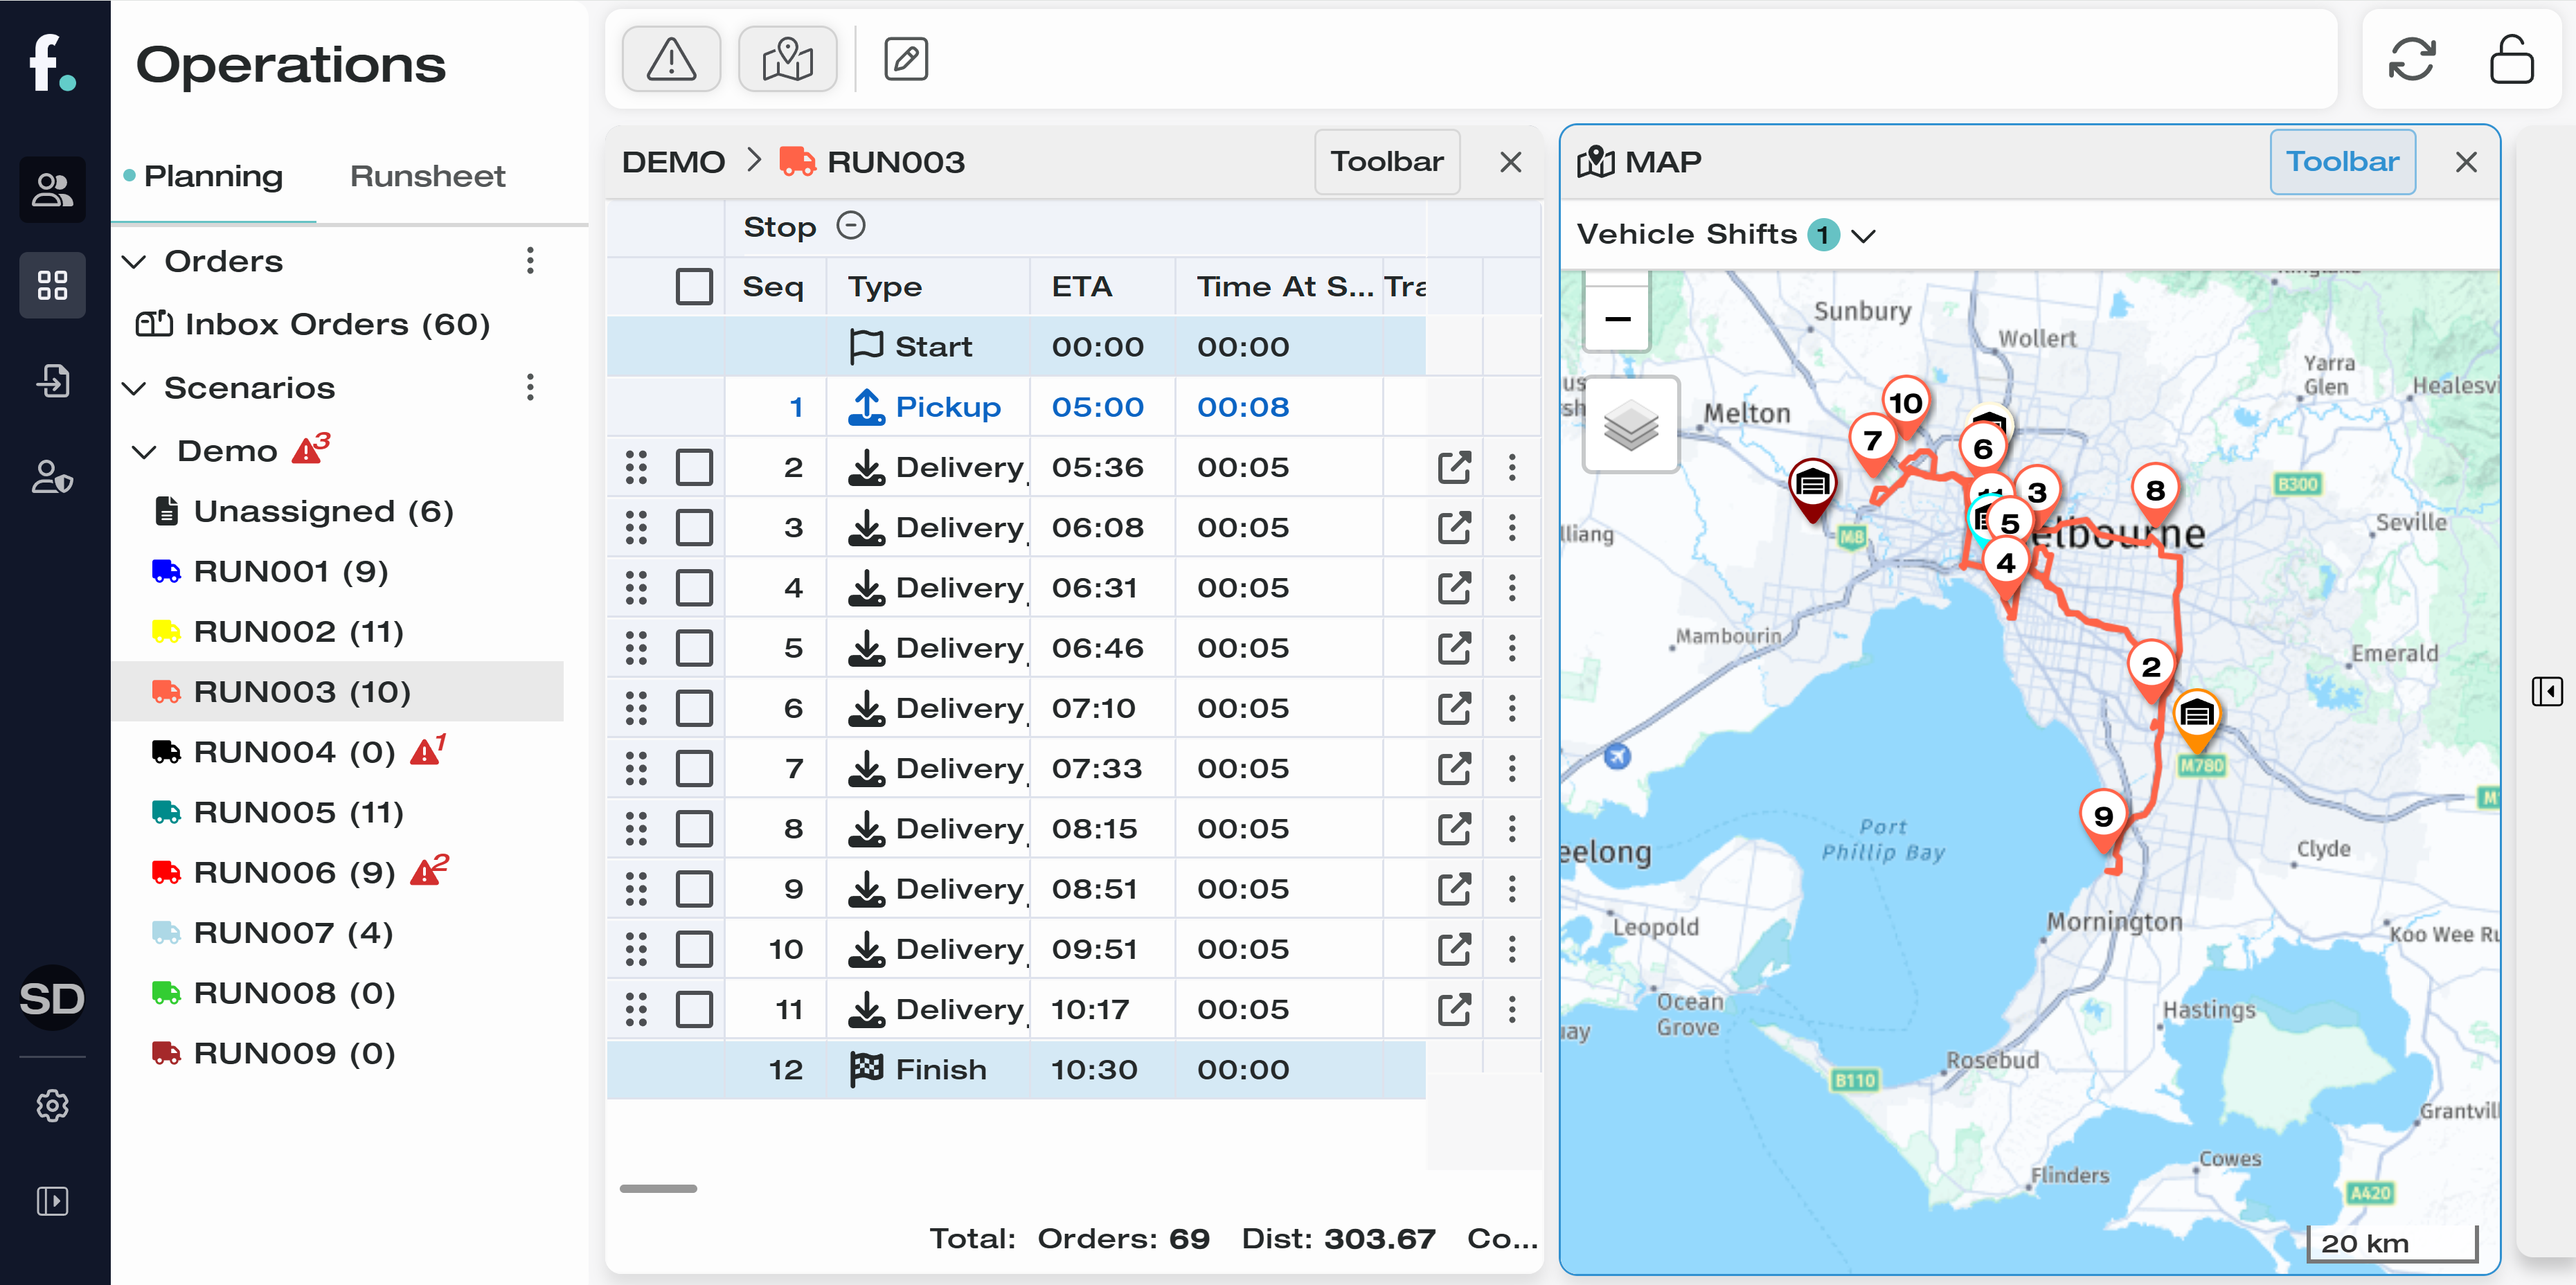The height and width of the screenshot is (1285, 2576).
Task: Collapse the Orders section in the left panel
Action: 136,261
